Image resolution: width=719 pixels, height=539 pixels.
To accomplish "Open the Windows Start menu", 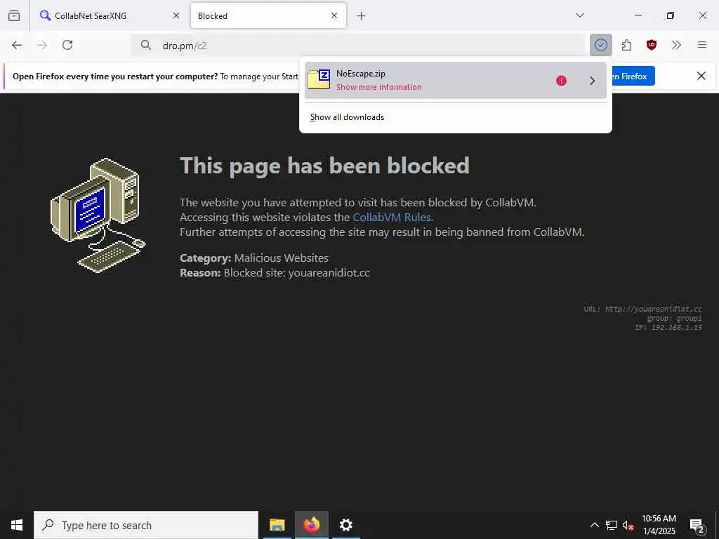I will pos(17,525).
